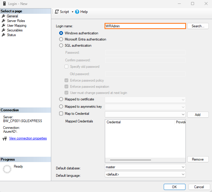Viewport: 212px width, 192px height.
Task: Open the Map to Credential dropdown
Action: (145, 114)
